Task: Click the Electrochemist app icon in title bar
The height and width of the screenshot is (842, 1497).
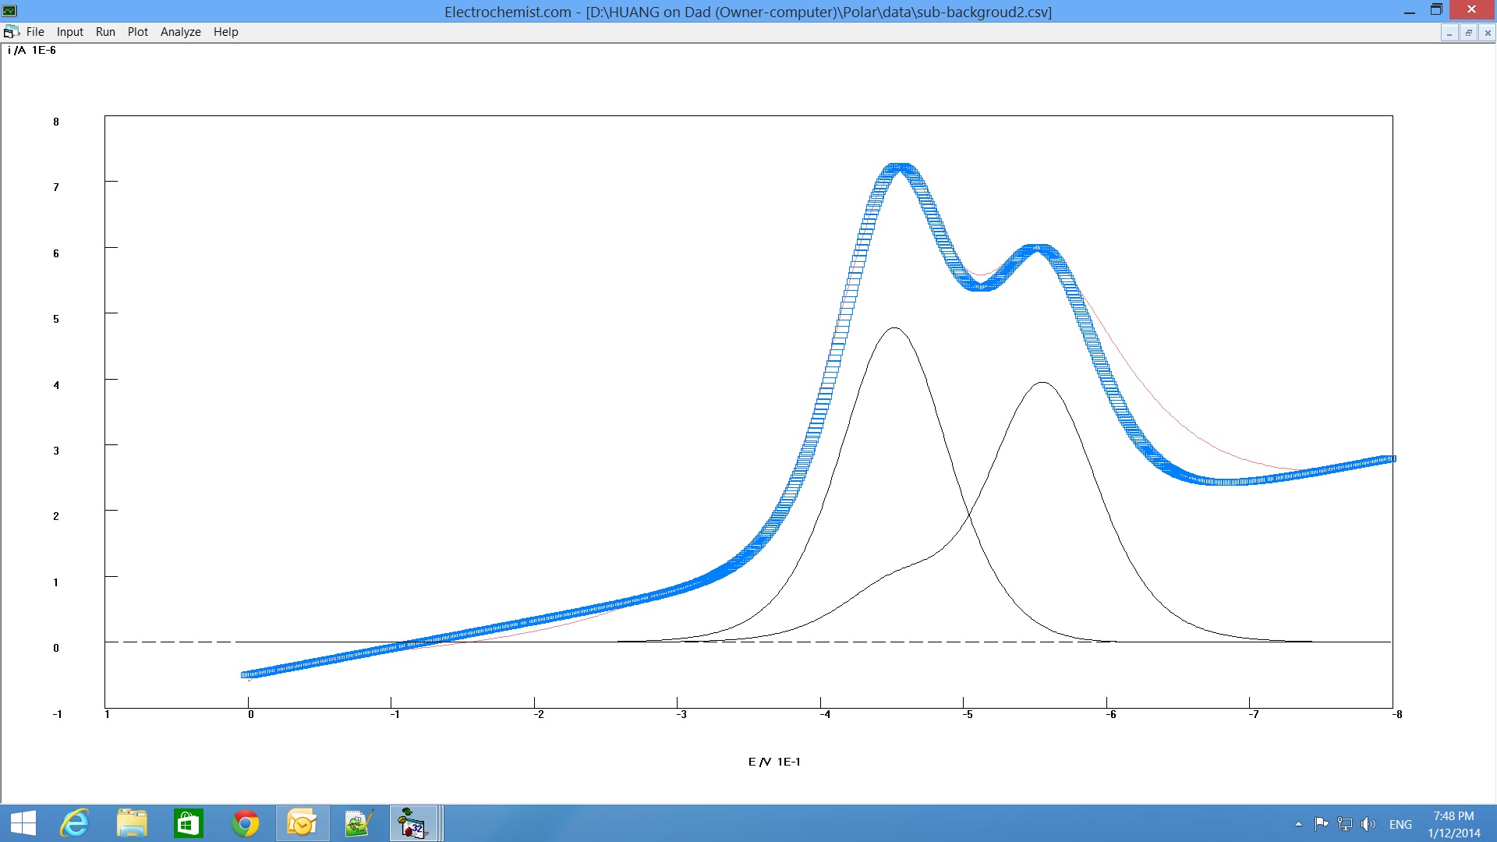Action: point(9,11)
